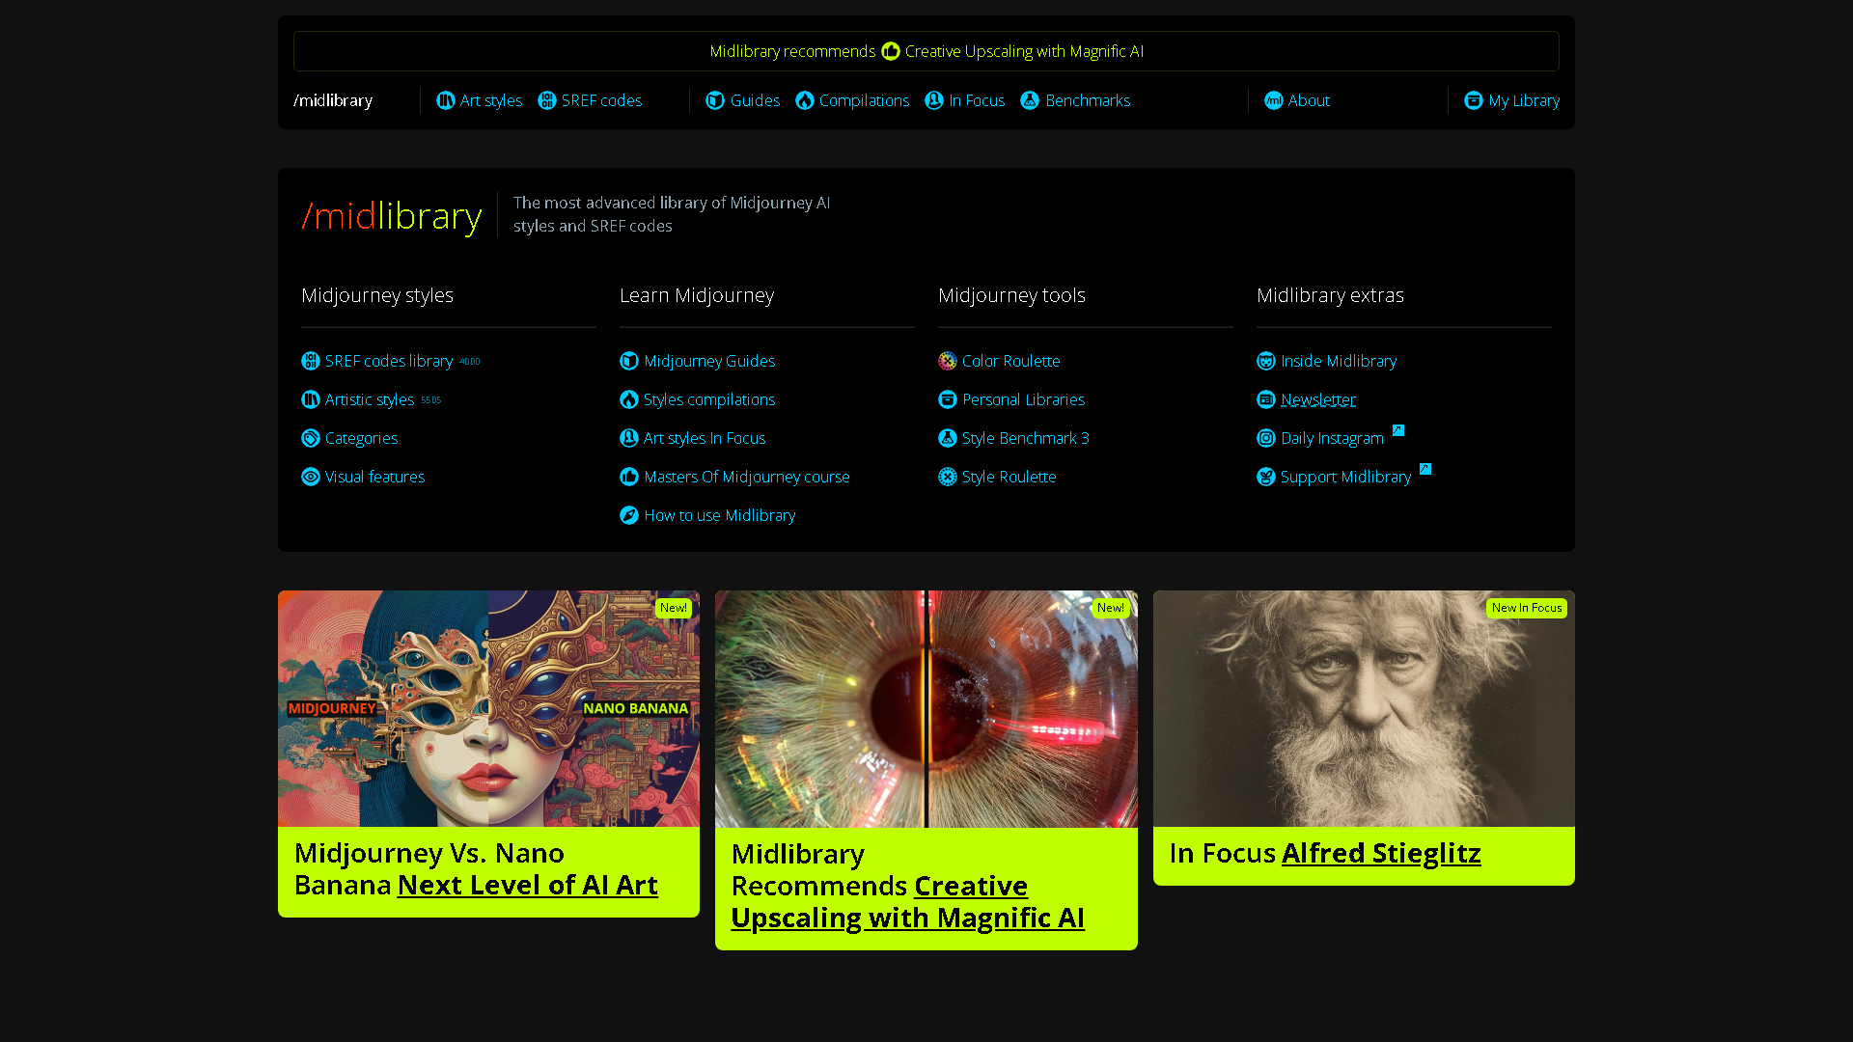Screen dimensions: 1853x1042
Task: Click the SREF codes library icon
Action: (x=311, y=361)
